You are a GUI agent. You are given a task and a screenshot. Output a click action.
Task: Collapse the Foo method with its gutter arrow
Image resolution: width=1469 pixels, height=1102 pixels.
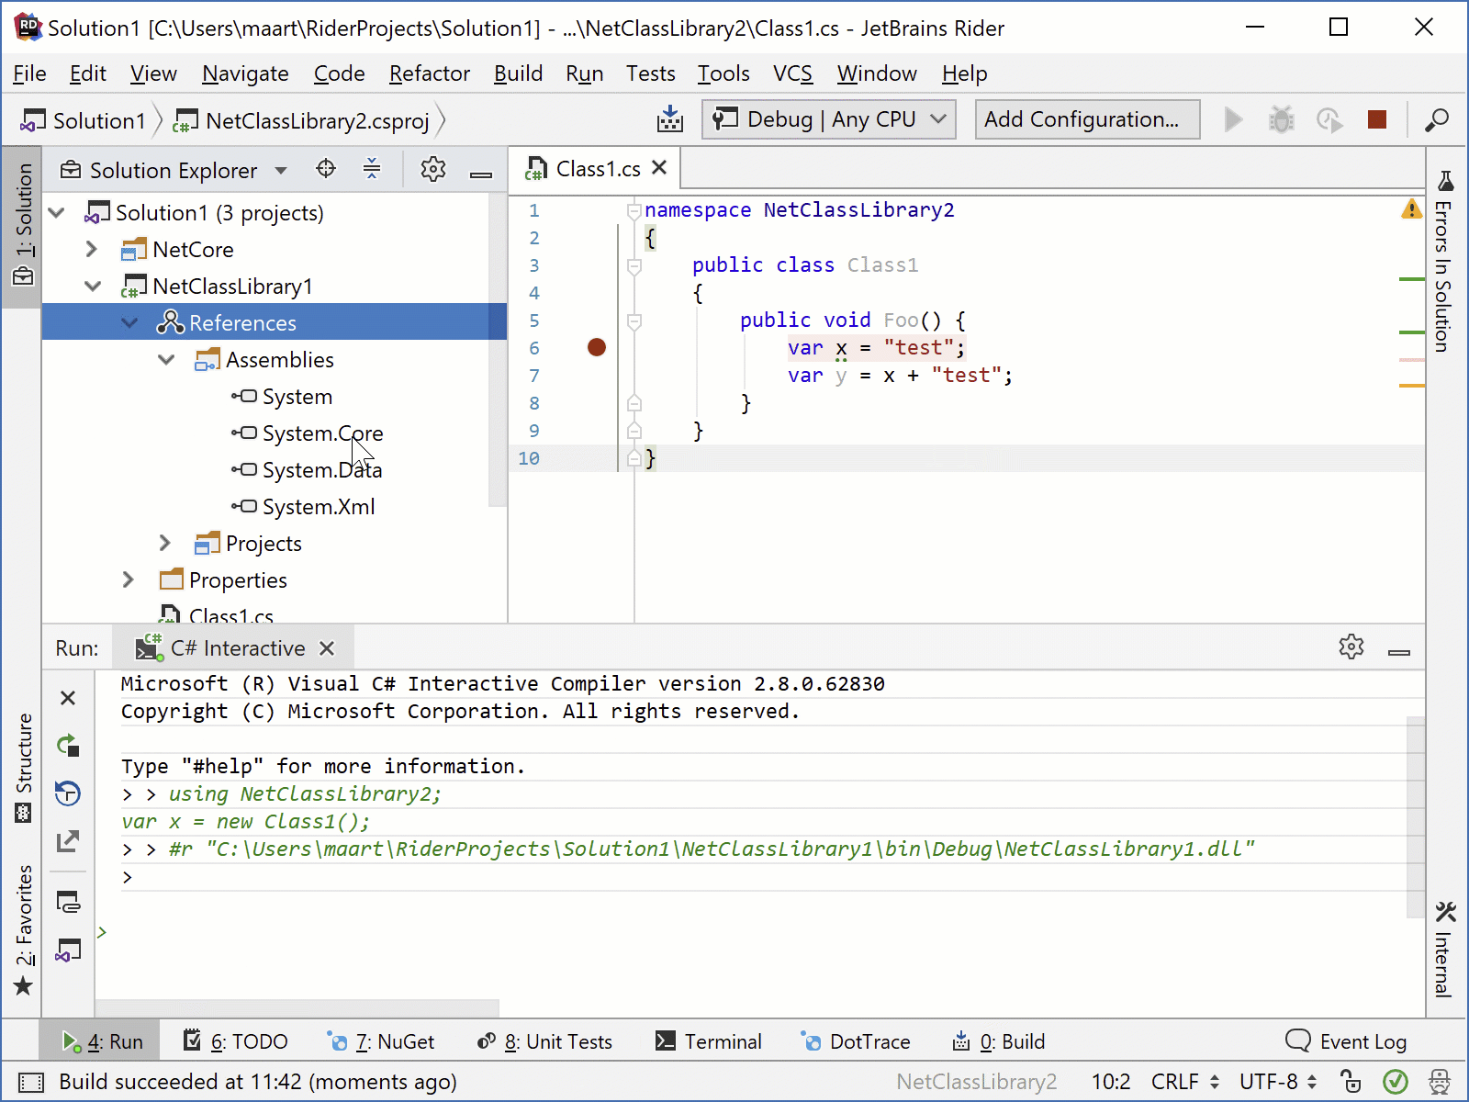coord(634,320)
